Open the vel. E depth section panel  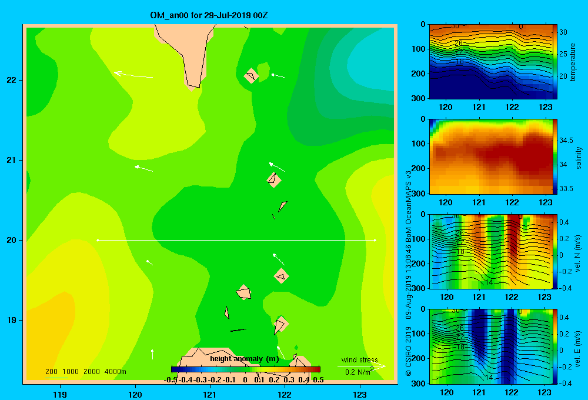tap(491, 346)
